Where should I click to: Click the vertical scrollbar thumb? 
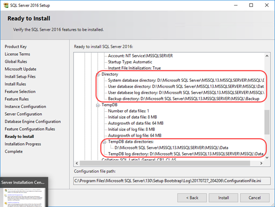point(267,122)
